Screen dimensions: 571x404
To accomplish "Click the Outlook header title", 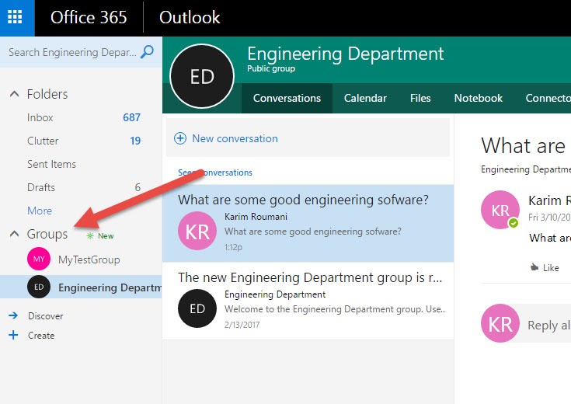I will (x=190, y=17).
